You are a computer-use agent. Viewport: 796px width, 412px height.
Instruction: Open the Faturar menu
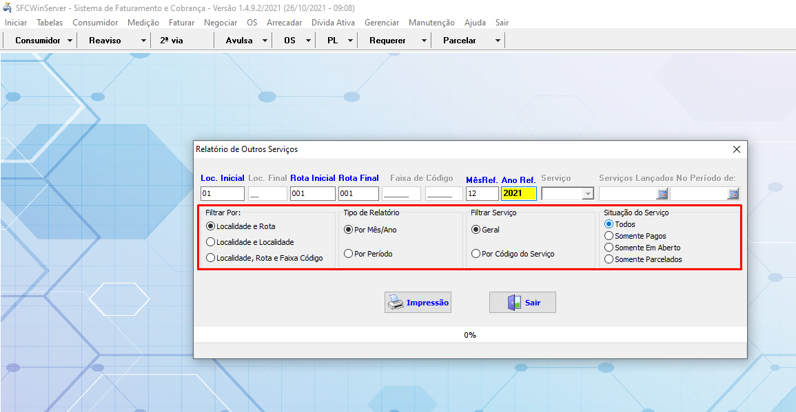click(x=181, y=23)
